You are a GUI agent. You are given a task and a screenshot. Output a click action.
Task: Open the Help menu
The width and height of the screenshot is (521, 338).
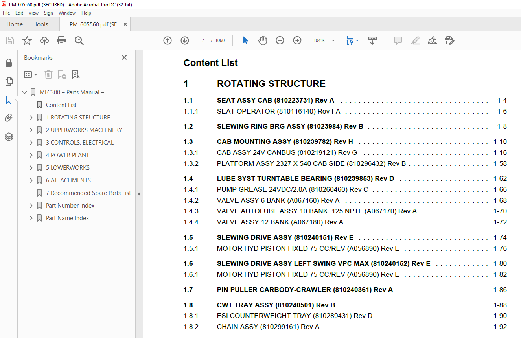tap(86, 13)
